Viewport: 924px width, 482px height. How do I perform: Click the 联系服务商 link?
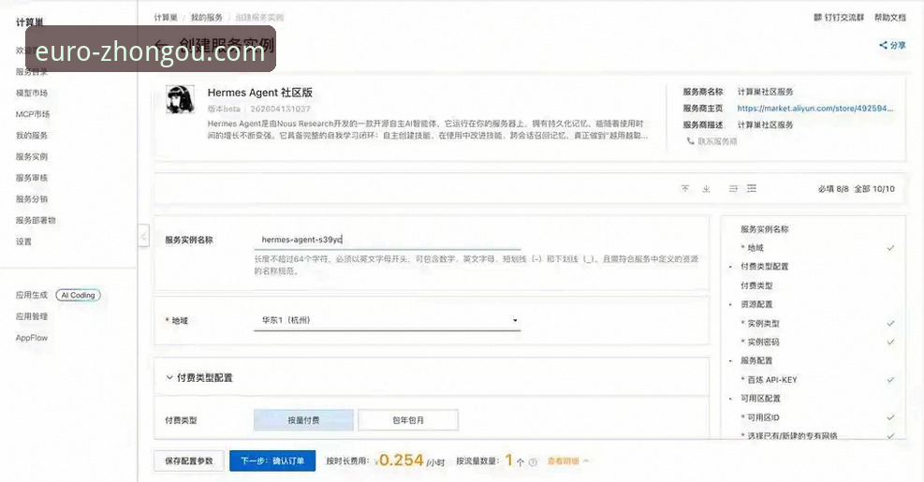click(717, 141)
